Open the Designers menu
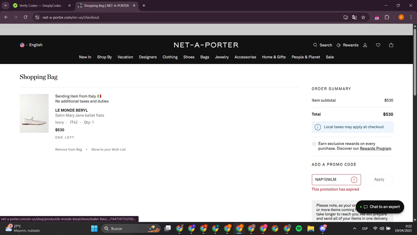The image size is (417, 235). coord(148,57)
